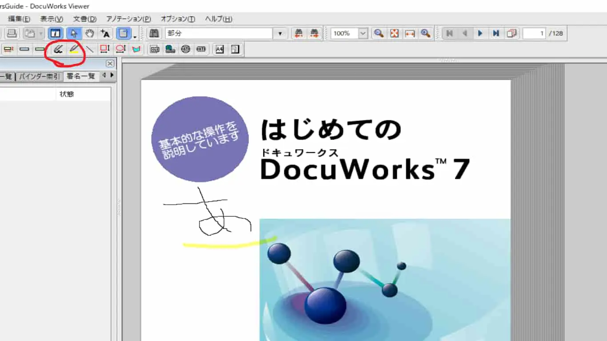The width and height of the screenshot is (607, 341).
Task: Click the page layout icon beside navigation
Action: [x=511, y=33]
